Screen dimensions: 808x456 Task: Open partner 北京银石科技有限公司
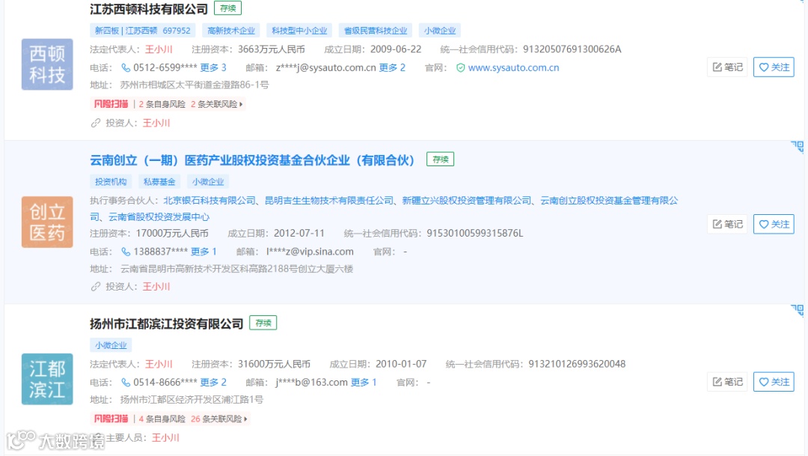click(209, 201)
